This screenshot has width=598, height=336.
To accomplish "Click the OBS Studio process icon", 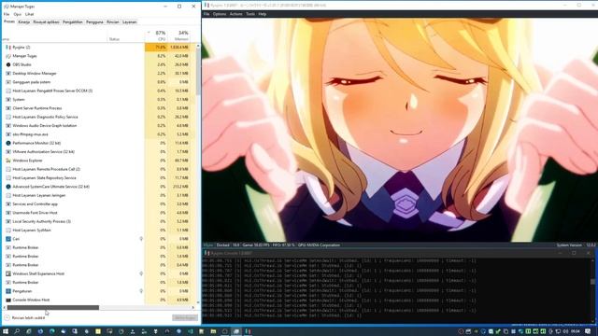I will coord(8,64).
